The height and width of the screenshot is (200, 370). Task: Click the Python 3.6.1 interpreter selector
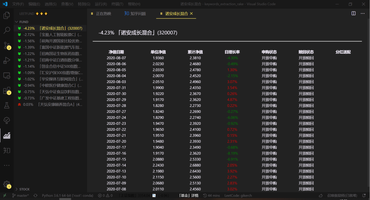(x=69, y=195)
